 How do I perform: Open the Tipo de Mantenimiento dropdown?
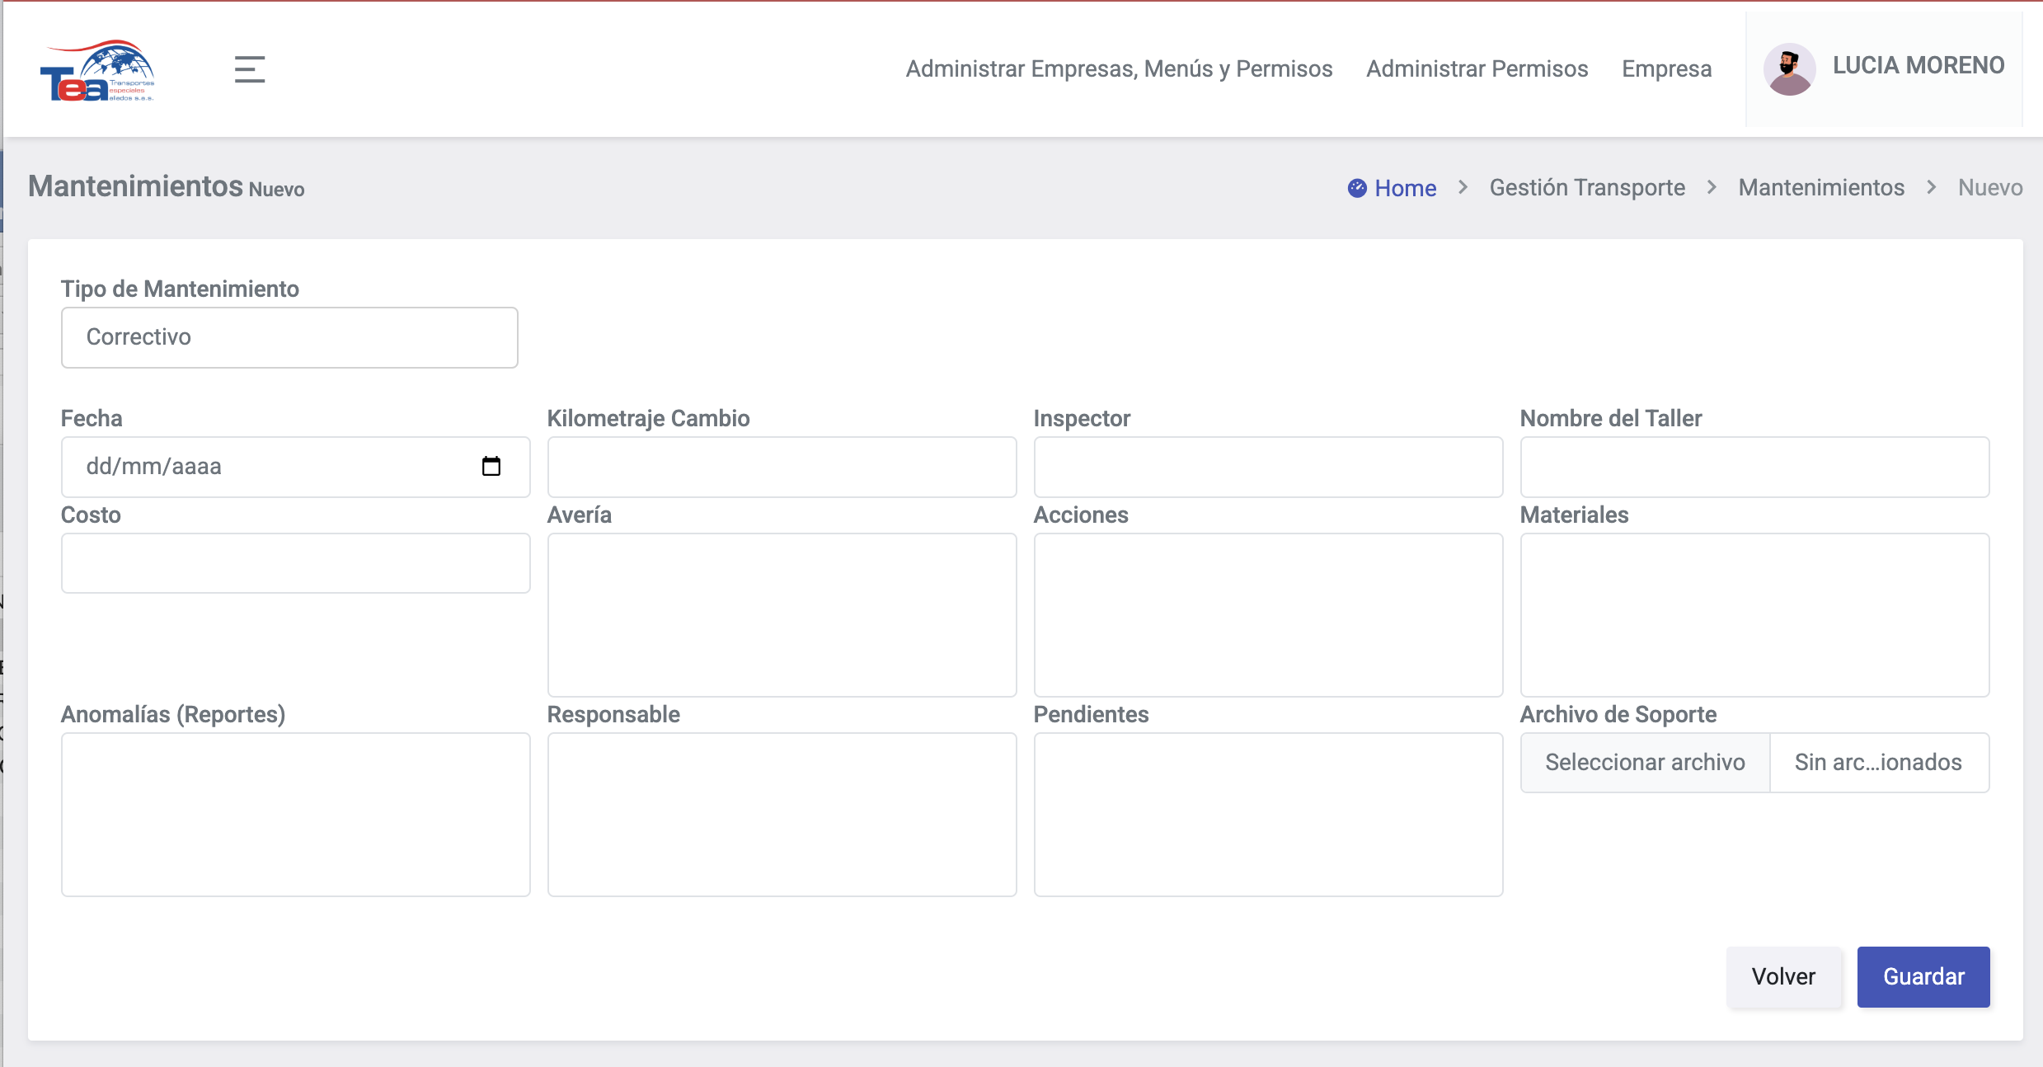pyautogui.click(x=289, y=337)
